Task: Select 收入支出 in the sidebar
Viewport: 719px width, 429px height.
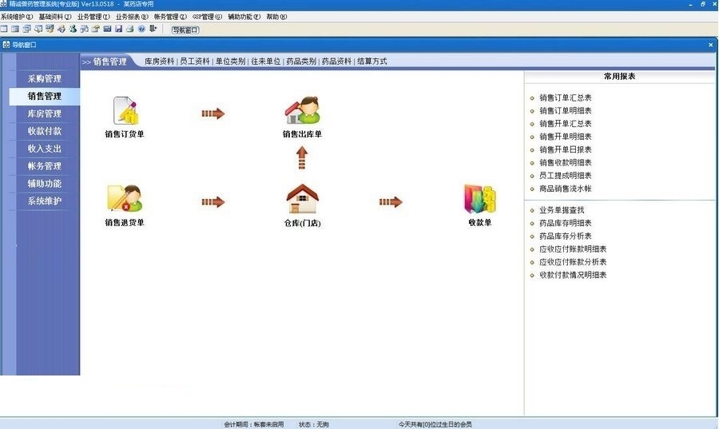Action: pos(45,148)
